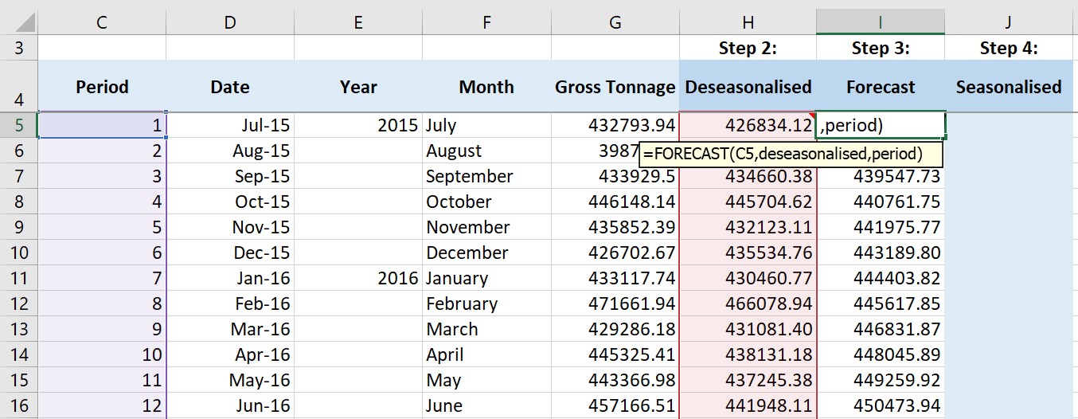
Task: Select deseasonalised cell 435534.76
Action: [748, 253]
